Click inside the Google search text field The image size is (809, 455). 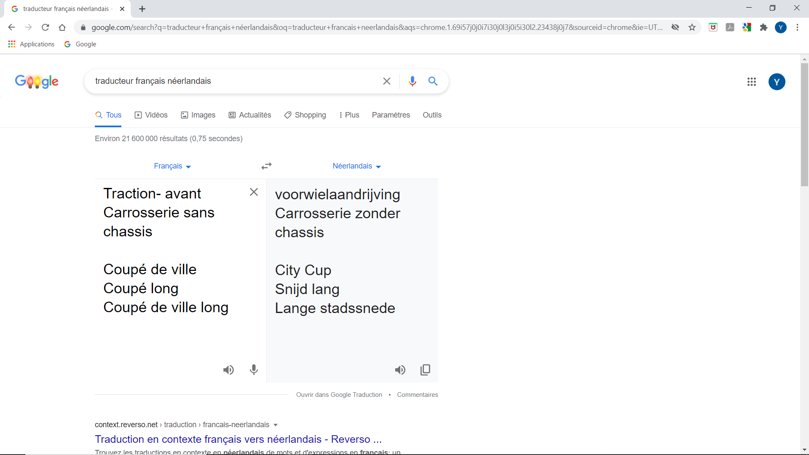click(x=234, y=81)
